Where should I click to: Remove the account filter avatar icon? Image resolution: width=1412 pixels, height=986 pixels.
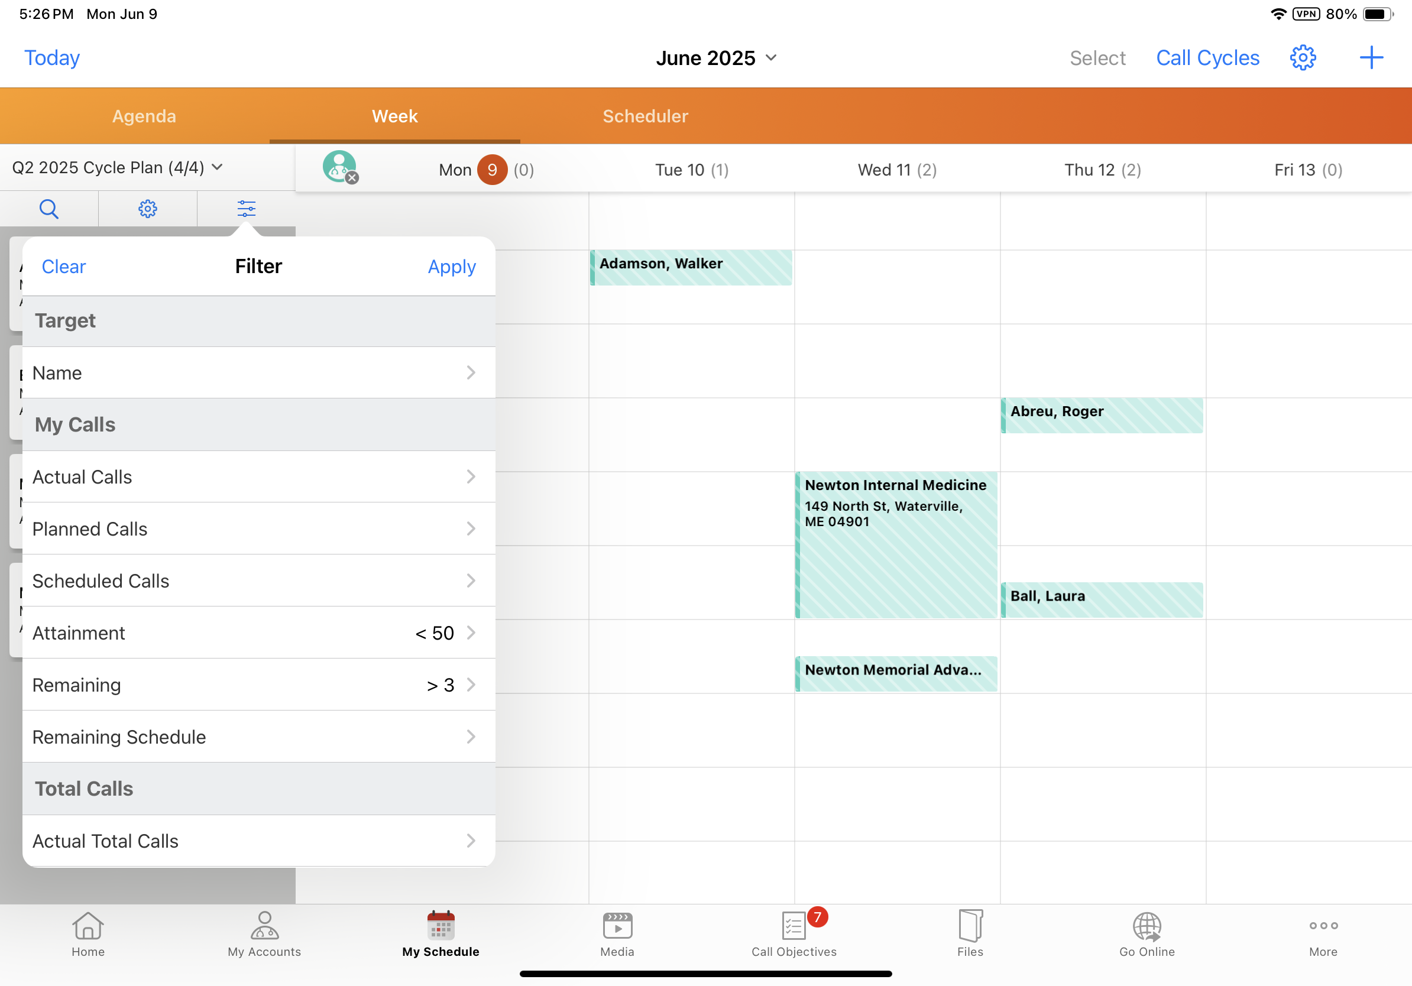tap(351, 179)
